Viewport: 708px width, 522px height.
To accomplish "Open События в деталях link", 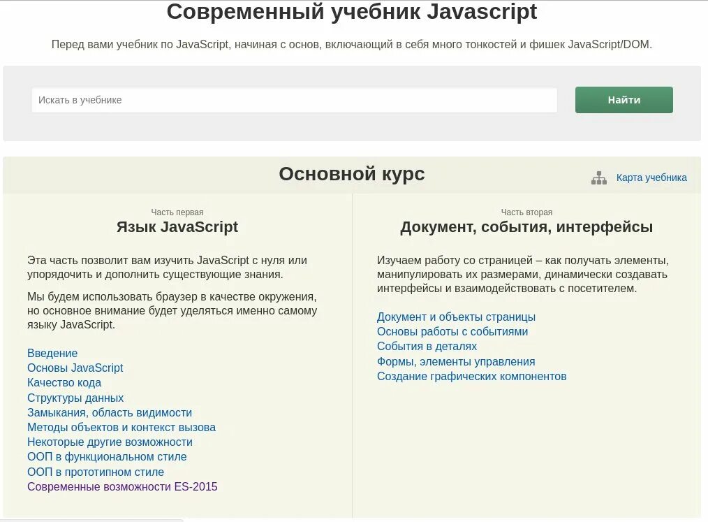I will [x=427, y=346].
